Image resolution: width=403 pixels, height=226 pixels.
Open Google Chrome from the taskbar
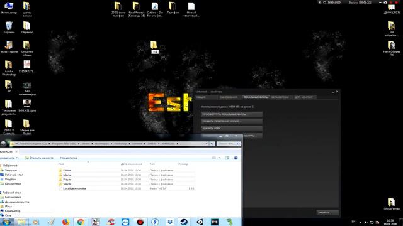81,222
